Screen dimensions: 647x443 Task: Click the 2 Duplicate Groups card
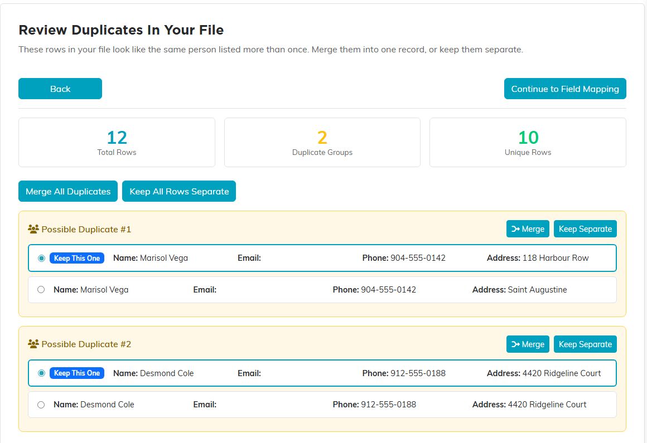click(322, 143)
